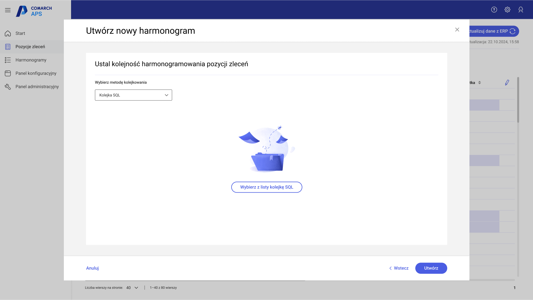The height and width of the screenshot is (300, 533).
Task: Open the hamburger menu icon
Action: [8, 10]
